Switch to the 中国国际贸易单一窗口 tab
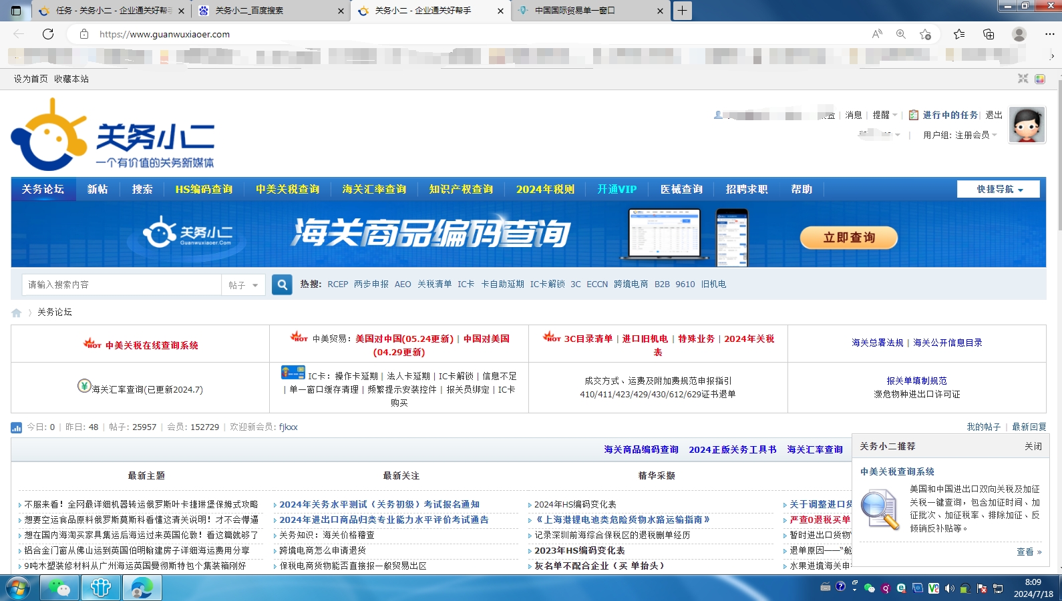The image size is (1062, 601). pyautogui.click(x=590, y=11)
